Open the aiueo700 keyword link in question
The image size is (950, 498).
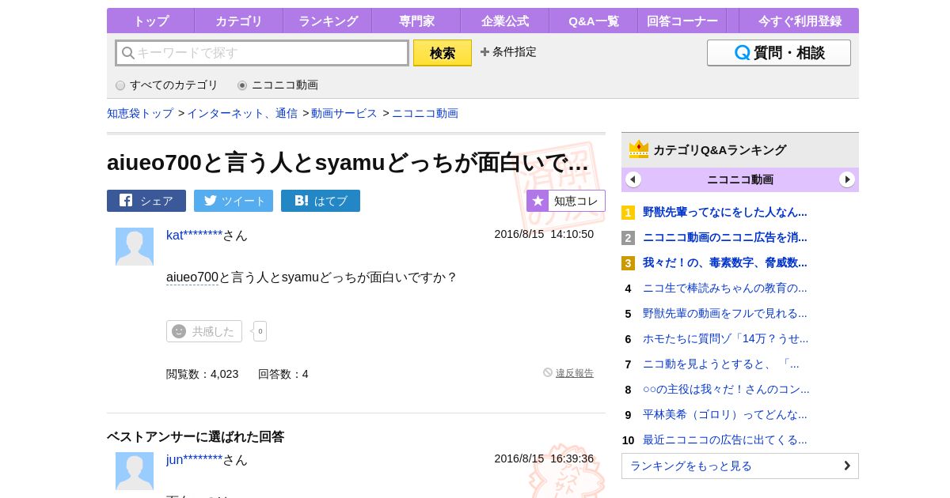coord(192,277)
